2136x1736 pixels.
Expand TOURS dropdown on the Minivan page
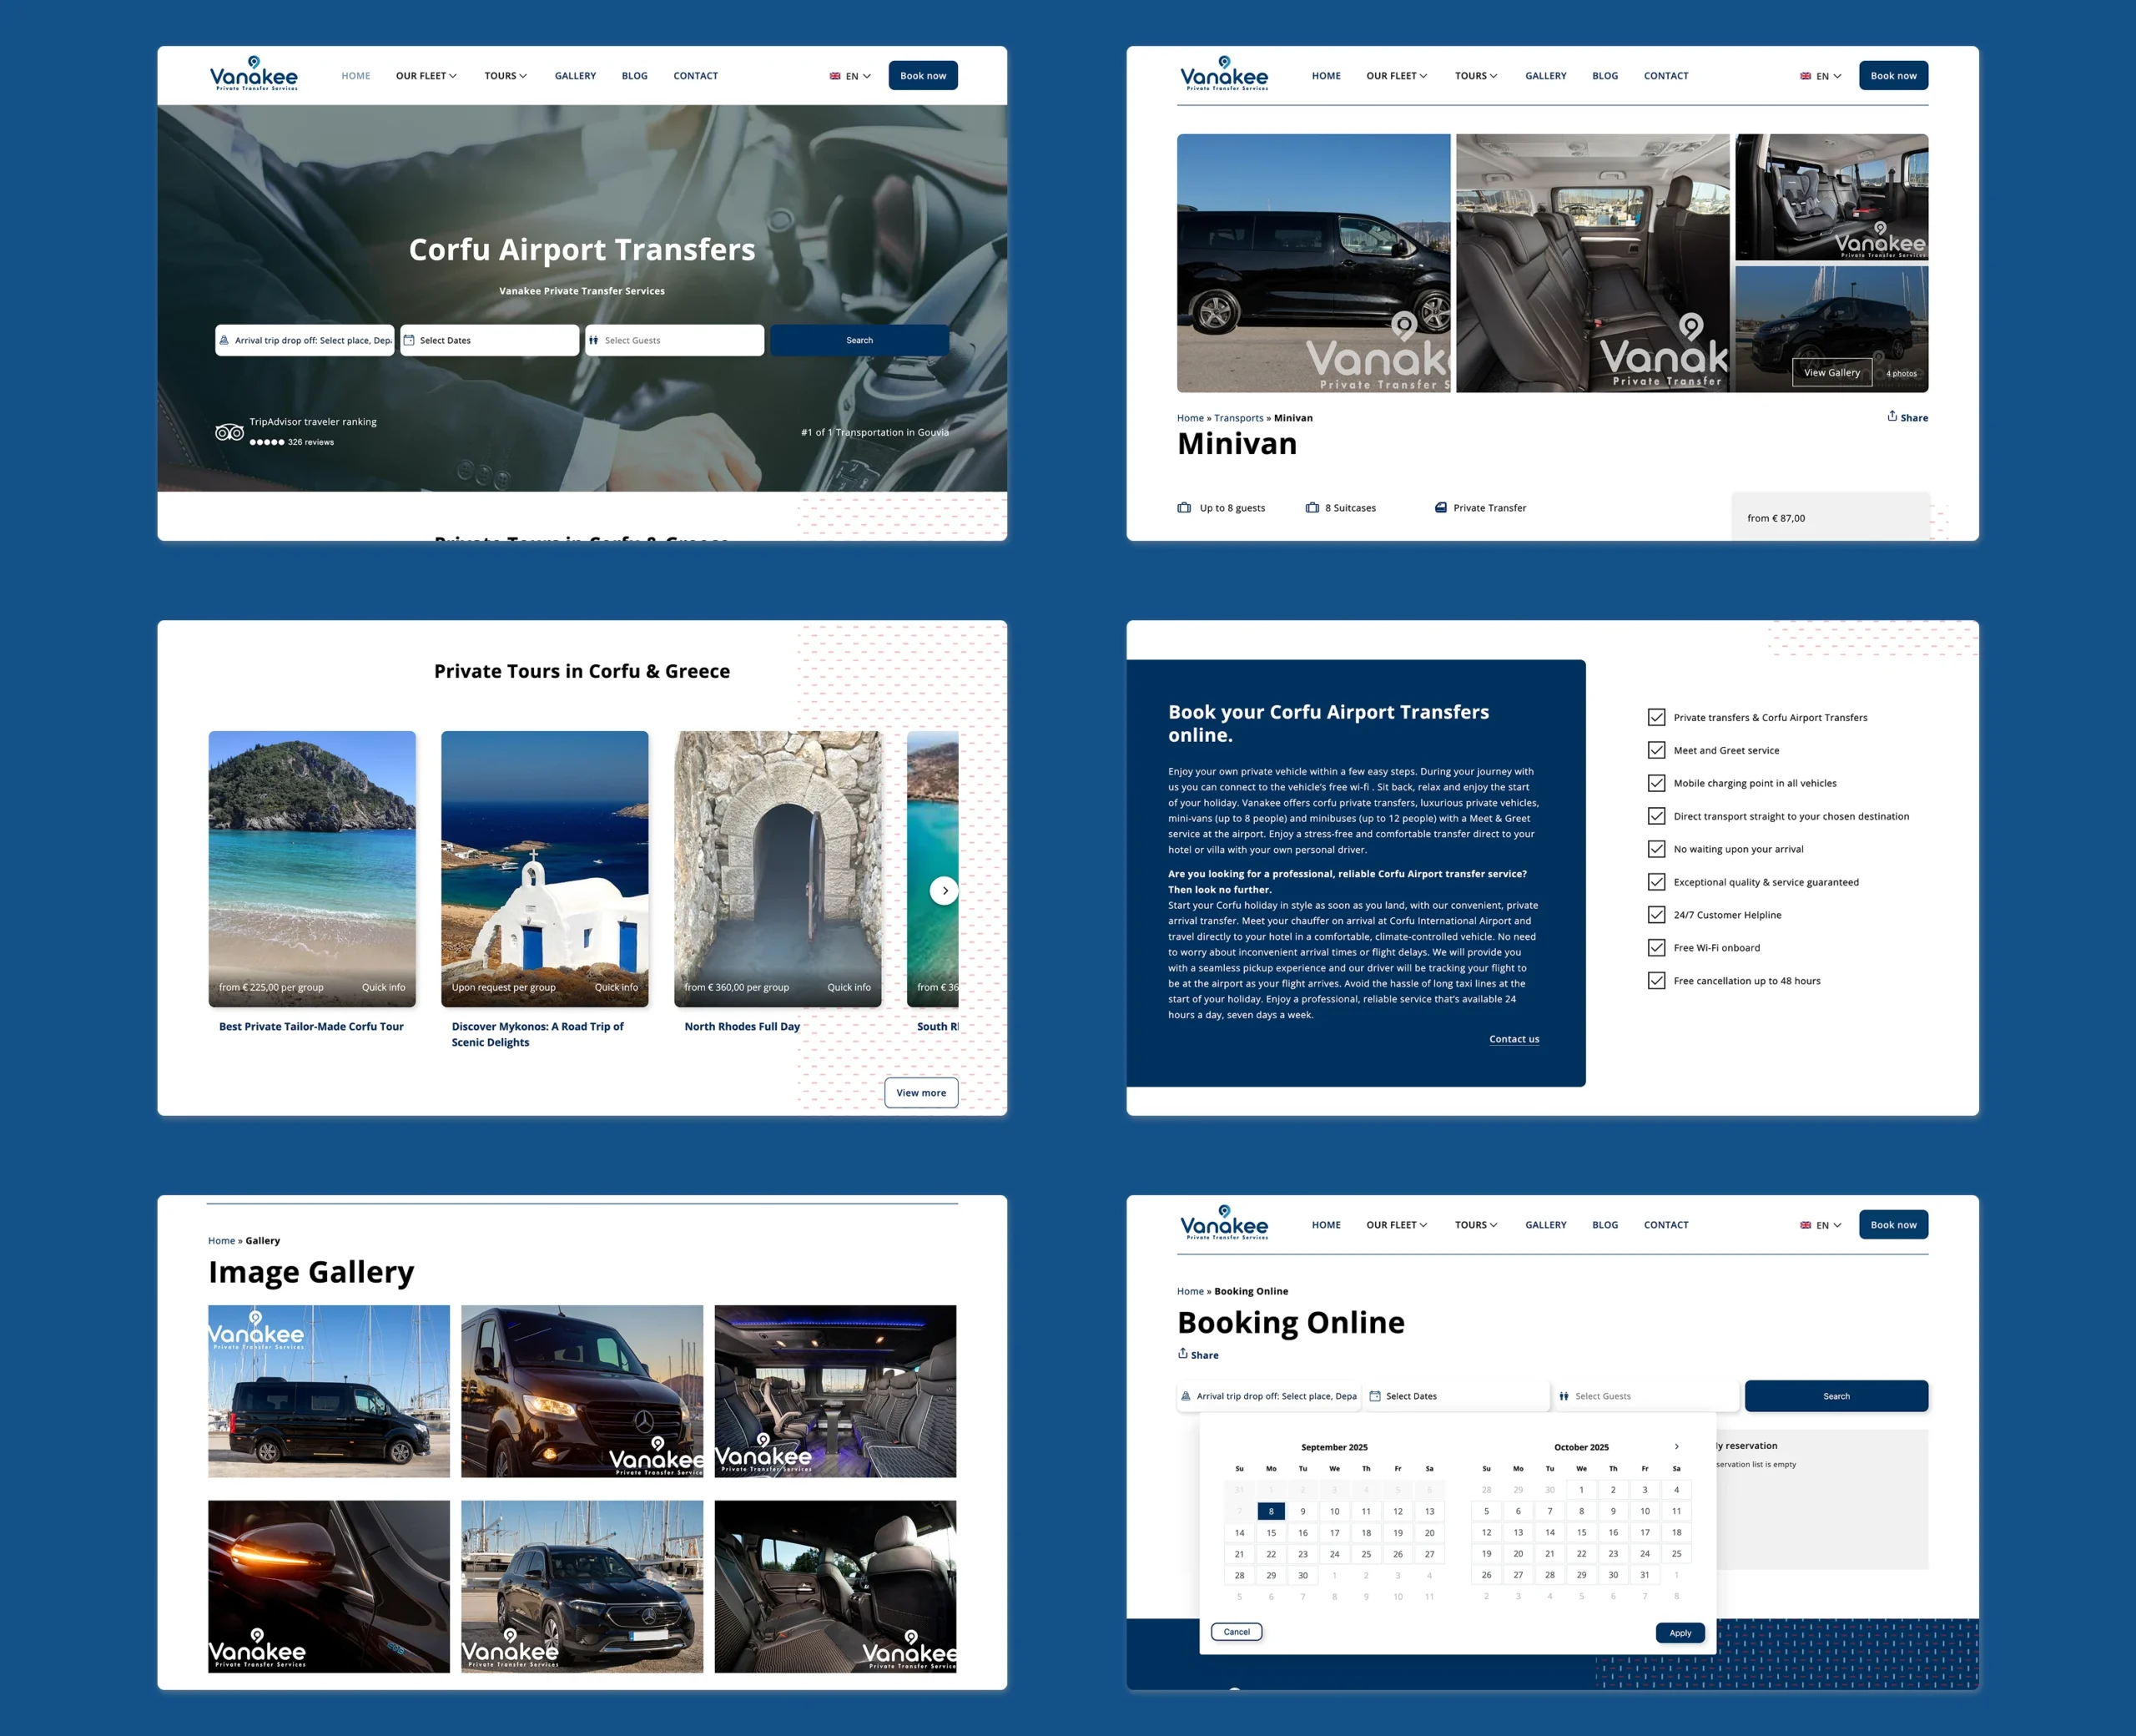1475,76
